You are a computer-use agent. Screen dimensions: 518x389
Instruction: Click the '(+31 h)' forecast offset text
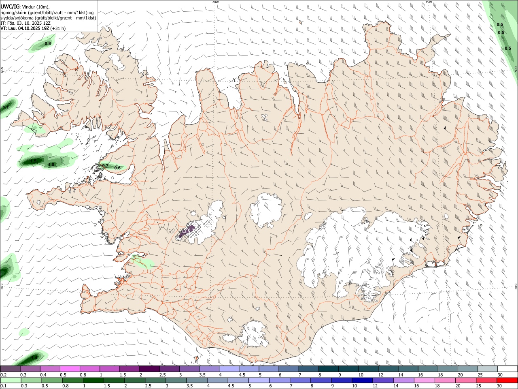point(58,28)
